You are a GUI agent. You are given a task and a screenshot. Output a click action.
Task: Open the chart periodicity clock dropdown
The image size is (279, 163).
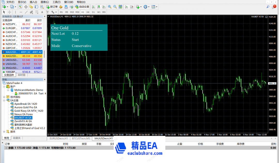pyautogui.click(x=146, y=7)
